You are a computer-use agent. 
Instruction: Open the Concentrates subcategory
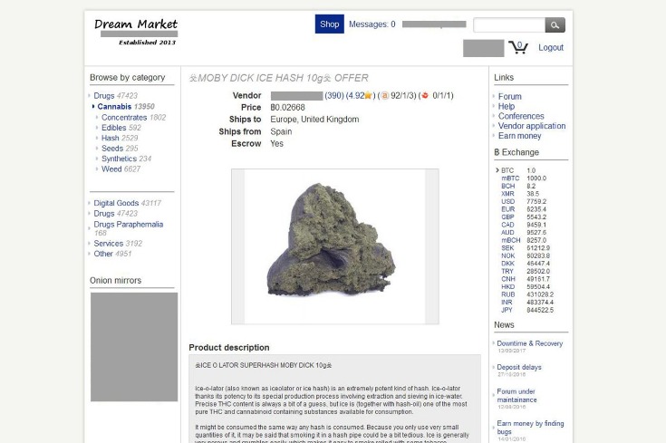point(133,117)
